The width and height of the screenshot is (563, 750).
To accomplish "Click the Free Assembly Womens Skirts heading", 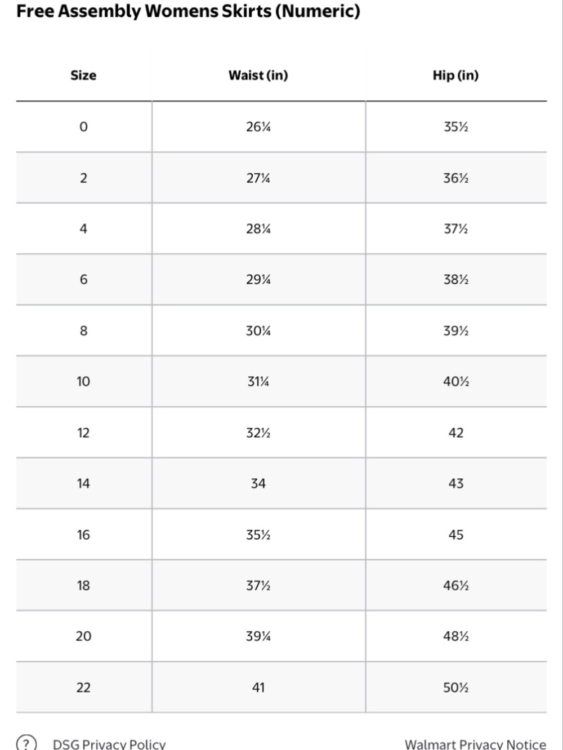I will (x=188, y=11).
